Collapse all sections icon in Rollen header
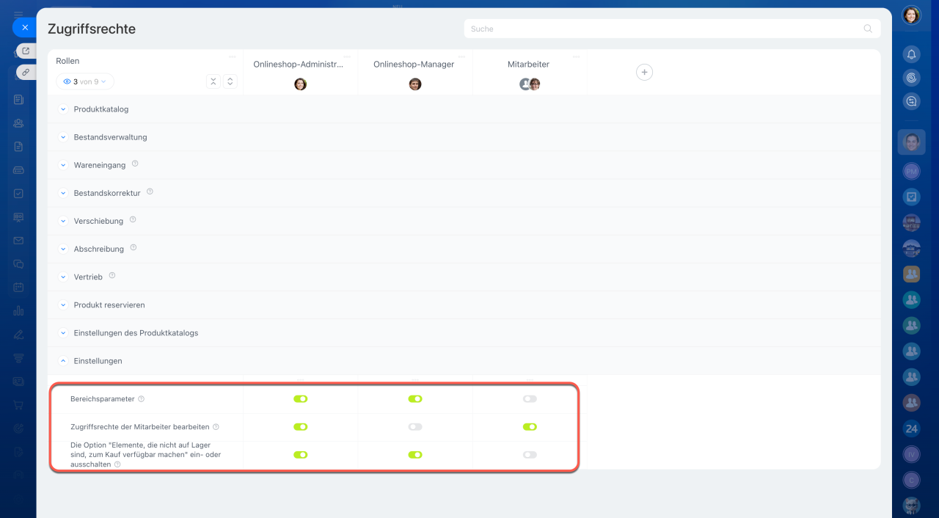Viewport: 939px width, 518px height. pos(213,81)
